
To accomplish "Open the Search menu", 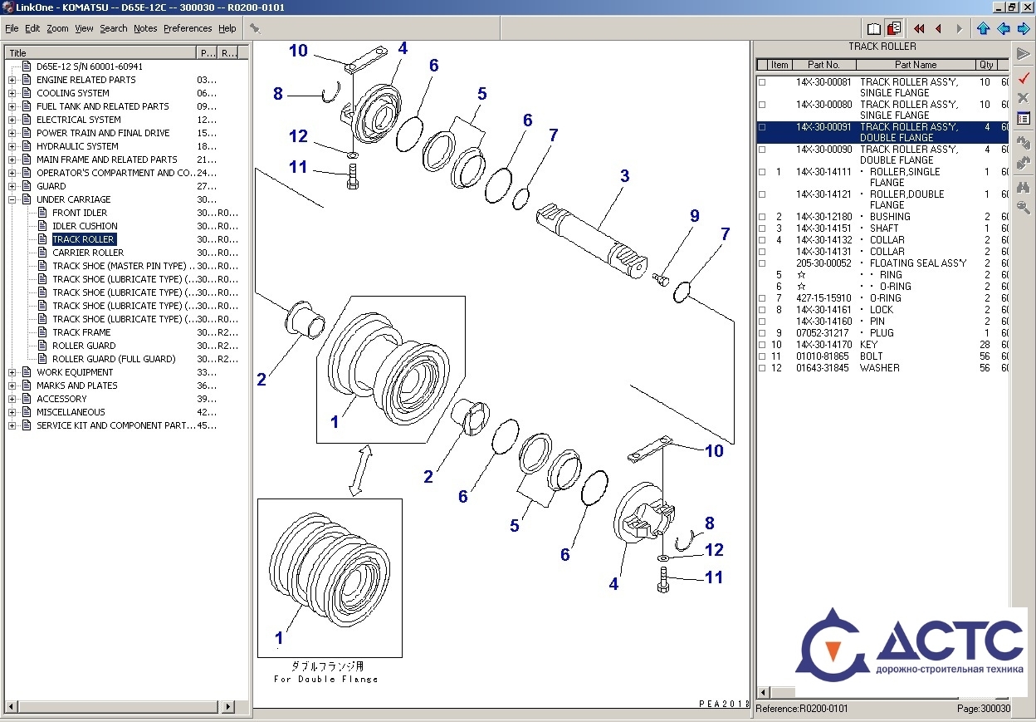I will [x=113, y=28].
